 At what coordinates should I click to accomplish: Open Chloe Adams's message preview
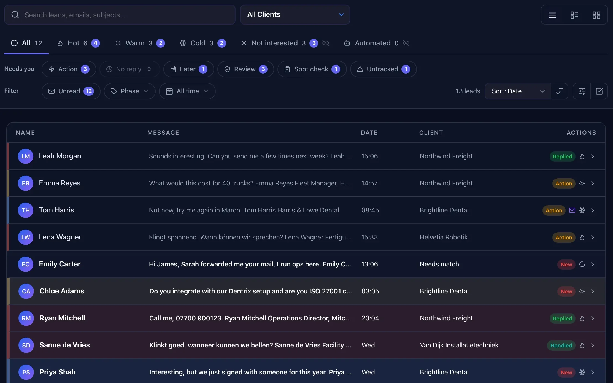pyautogui.click(x=250, y=291)
